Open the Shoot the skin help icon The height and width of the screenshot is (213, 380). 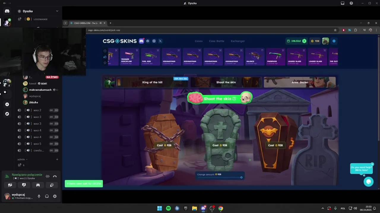pyautogui.click(x=234, y=99)
